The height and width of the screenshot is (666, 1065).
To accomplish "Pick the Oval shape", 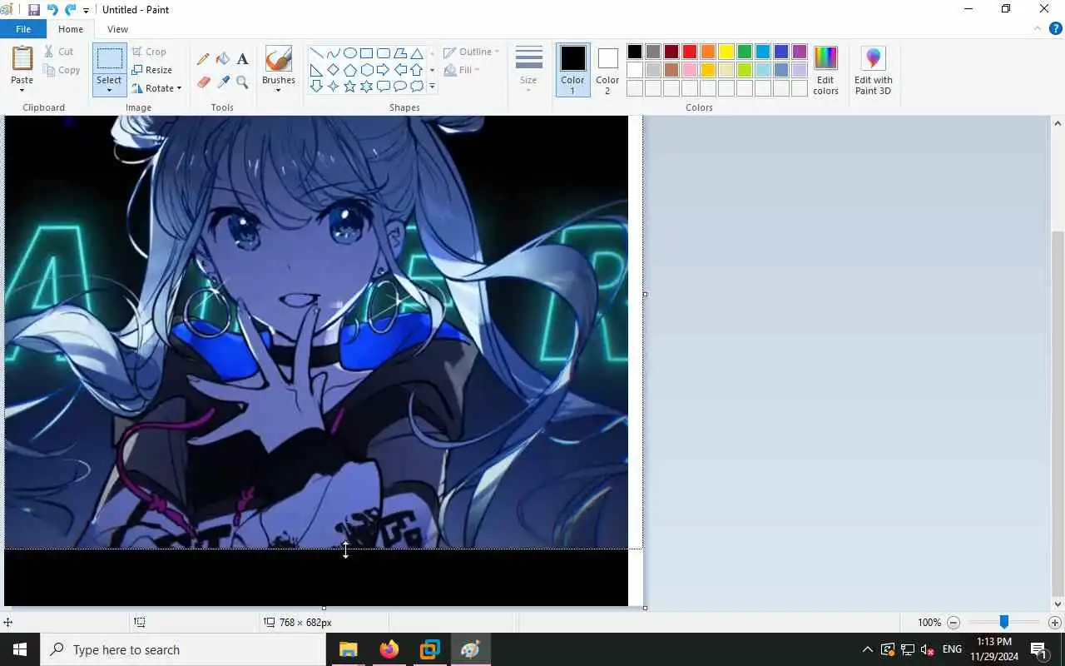I will tap(349, 53).
